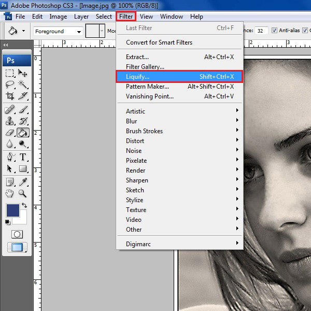Open the Image menu
311x311 pixels.
(x=58, y=17)
